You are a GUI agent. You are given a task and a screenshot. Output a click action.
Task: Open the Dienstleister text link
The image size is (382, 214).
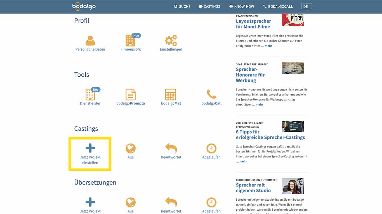pos(90,103)
